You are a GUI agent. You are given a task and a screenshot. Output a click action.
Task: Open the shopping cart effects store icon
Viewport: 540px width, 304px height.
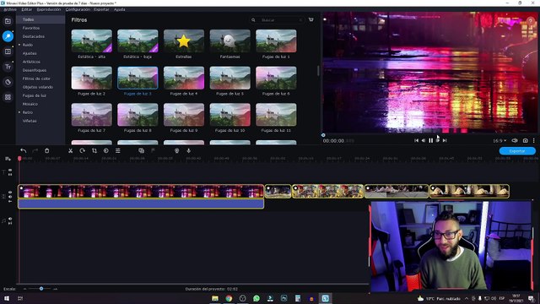(311, 20)
